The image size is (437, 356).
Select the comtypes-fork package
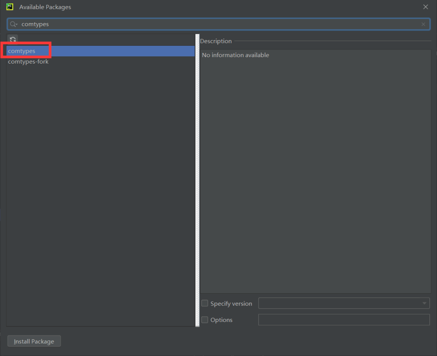point(28,62)
